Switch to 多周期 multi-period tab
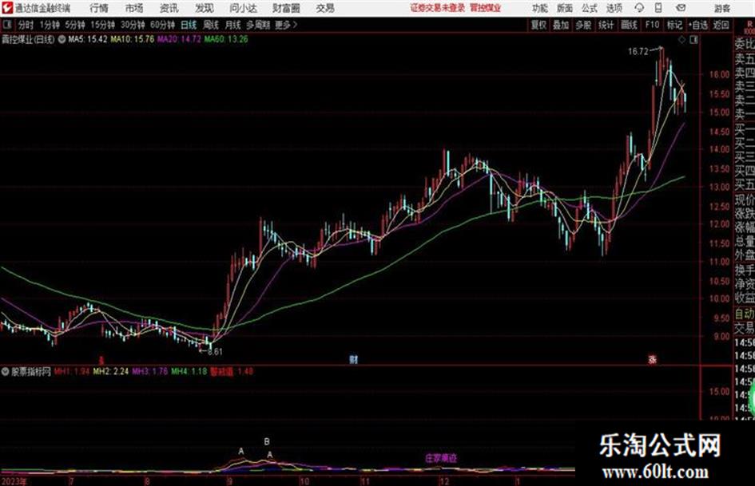Screen dimensions: 755x486 coord(258,25)
